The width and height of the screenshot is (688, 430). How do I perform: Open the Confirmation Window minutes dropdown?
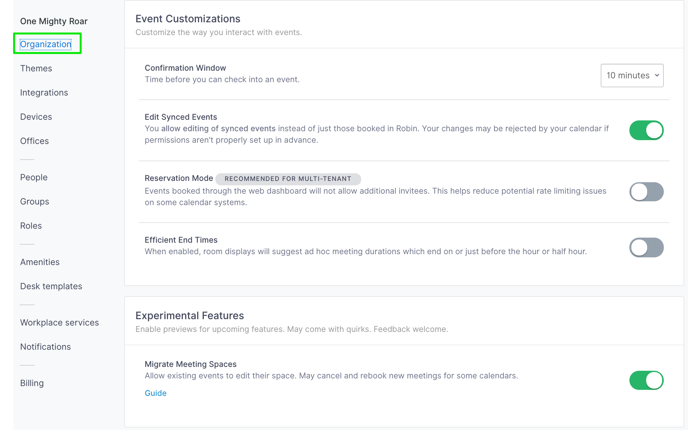tap(632, 75)
